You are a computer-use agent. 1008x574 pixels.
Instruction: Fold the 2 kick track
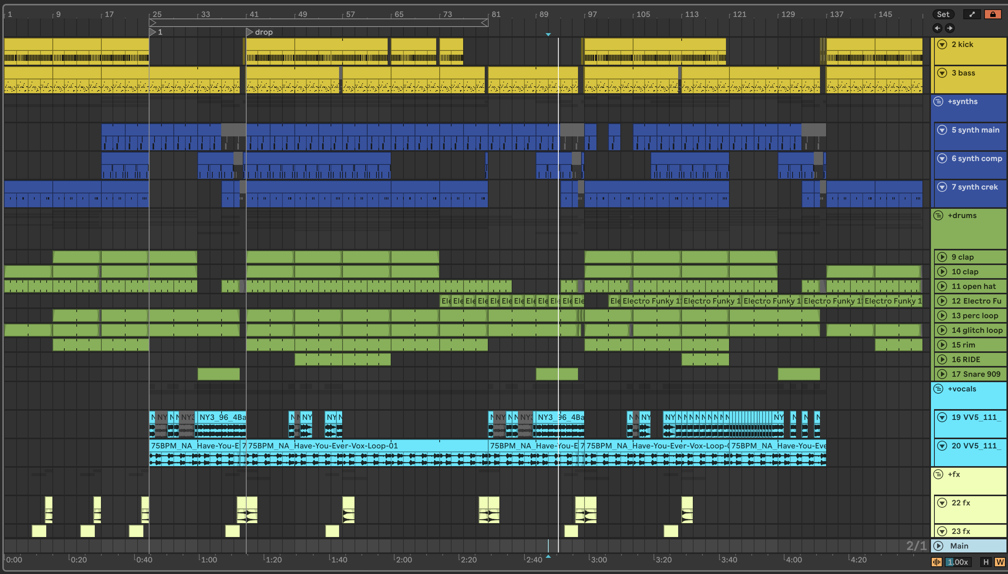tap(942, 44)
